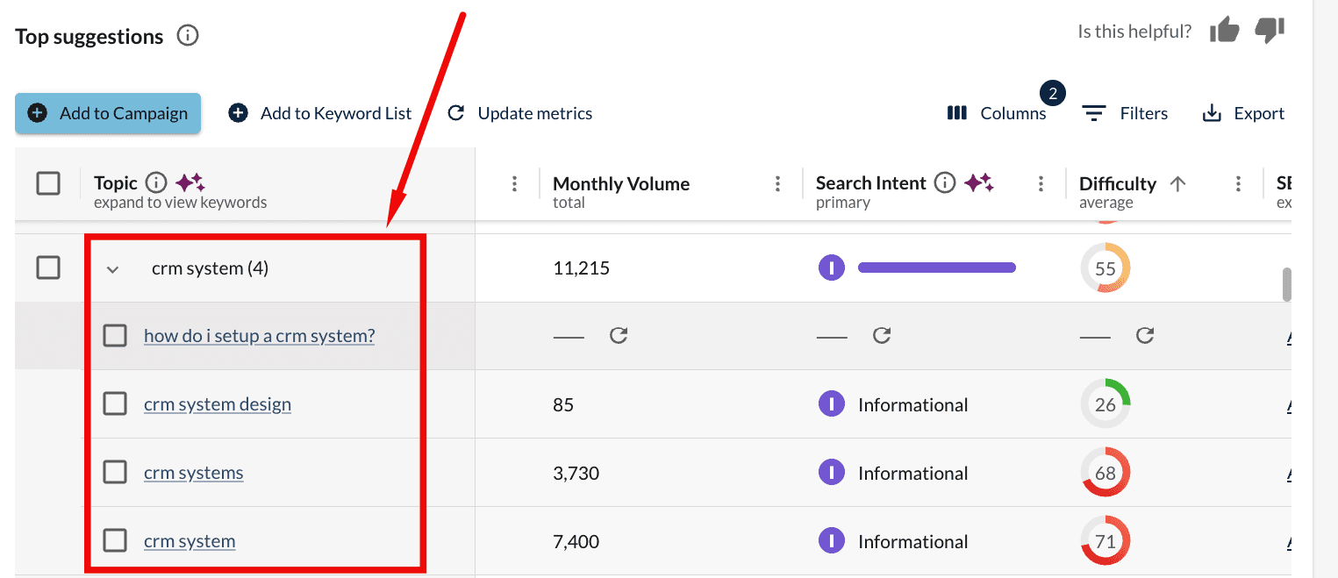Sort by Difficulty using the arrow
1338x578 pixels.
pos(1177,183)
